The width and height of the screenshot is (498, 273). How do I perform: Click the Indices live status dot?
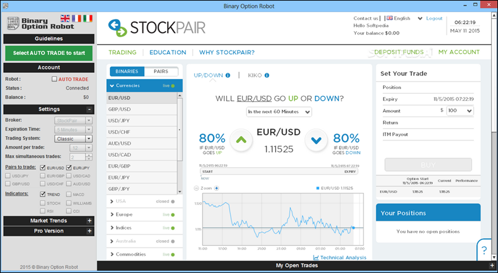[173, 228]
